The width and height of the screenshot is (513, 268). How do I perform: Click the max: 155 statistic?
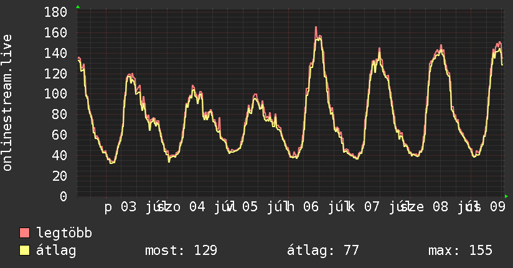(x=460, y=251)
